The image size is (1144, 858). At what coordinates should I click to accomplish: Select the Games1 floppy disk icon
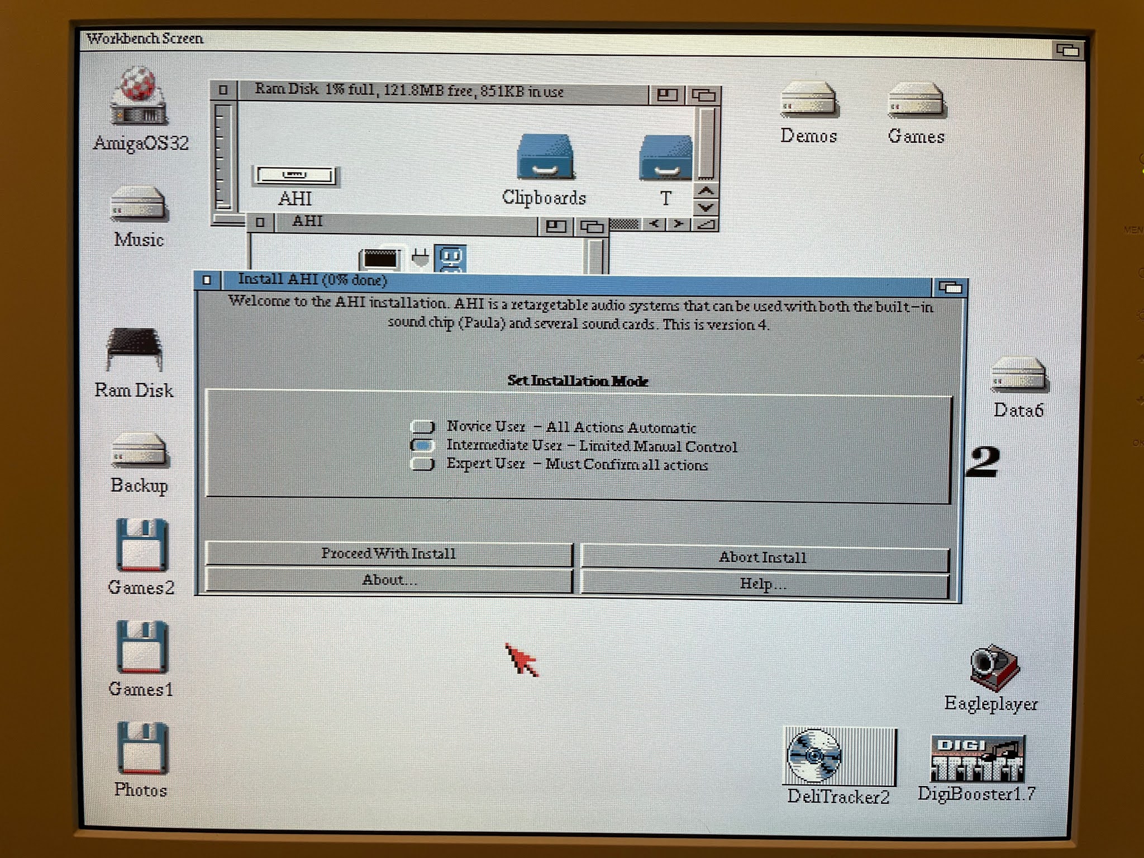point(142,647)
